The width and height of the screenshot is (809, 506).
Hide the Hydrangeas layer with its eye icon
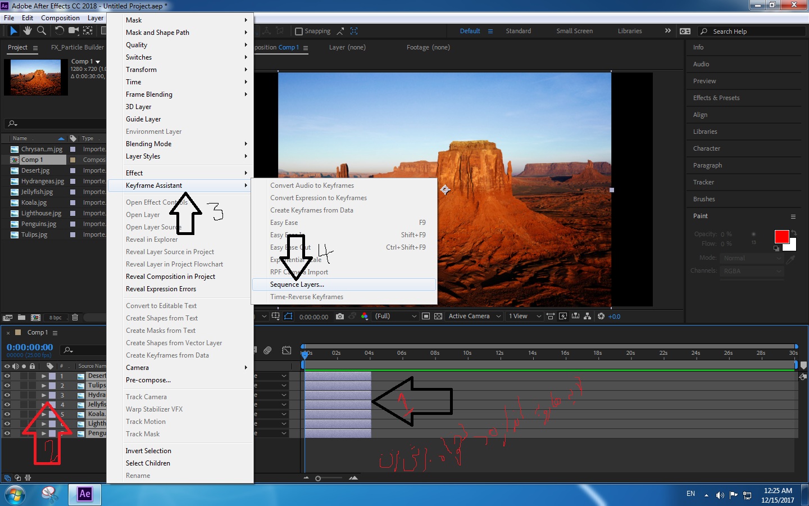coord(7,395)
